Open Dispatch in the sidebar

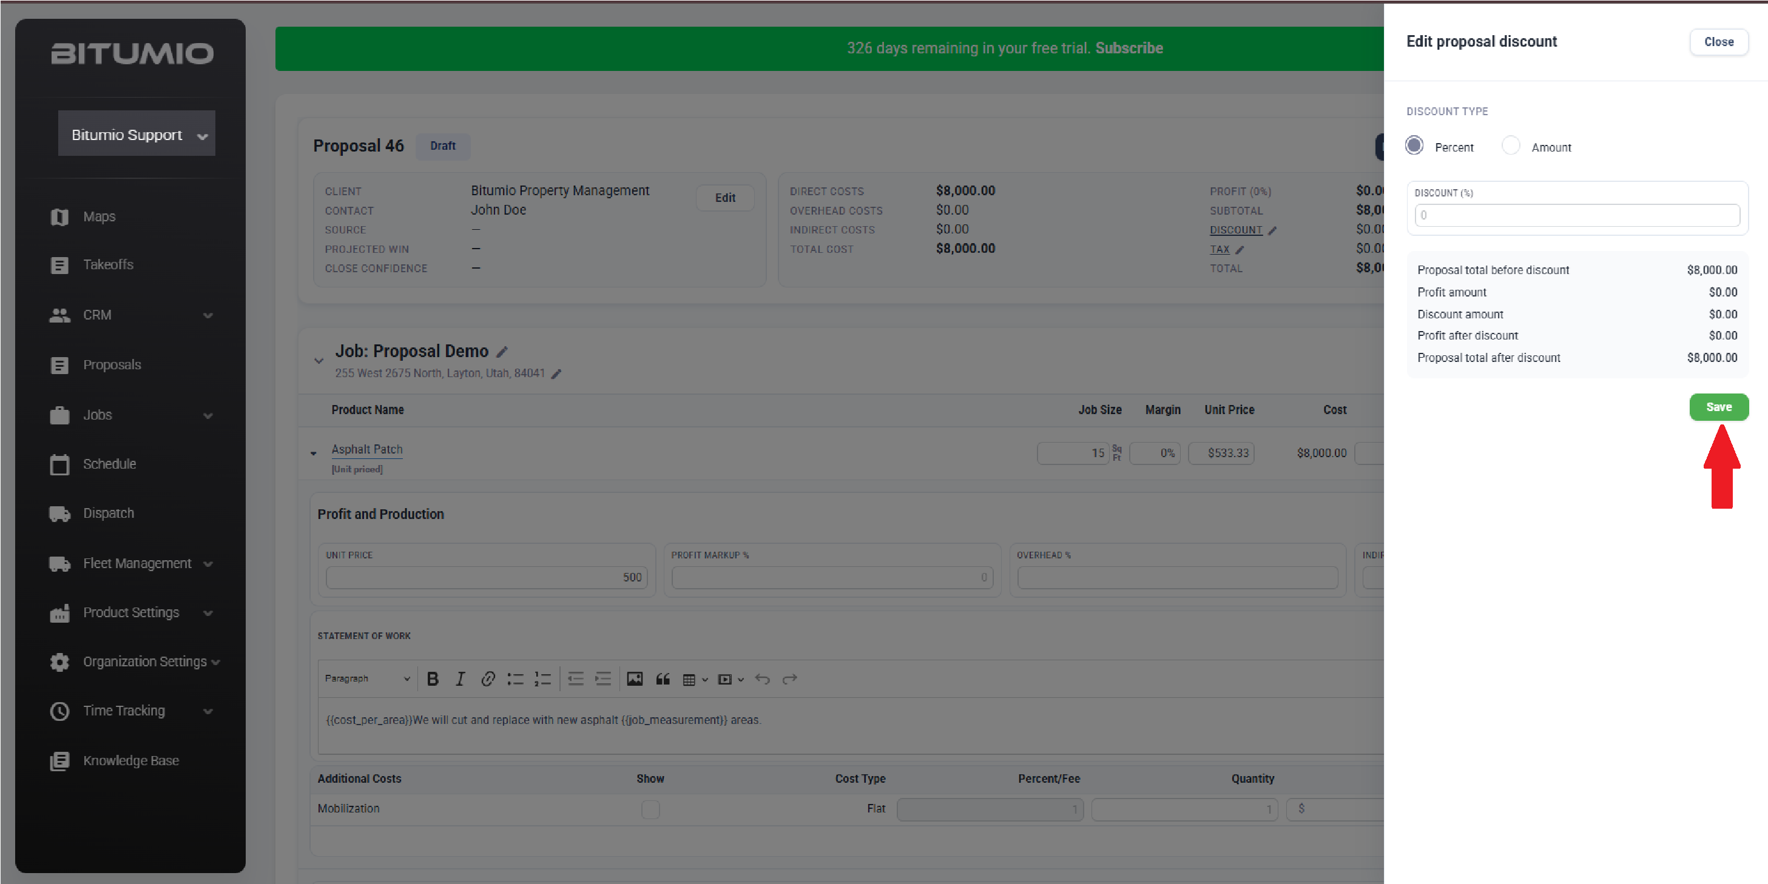click(x=109, y=513)
